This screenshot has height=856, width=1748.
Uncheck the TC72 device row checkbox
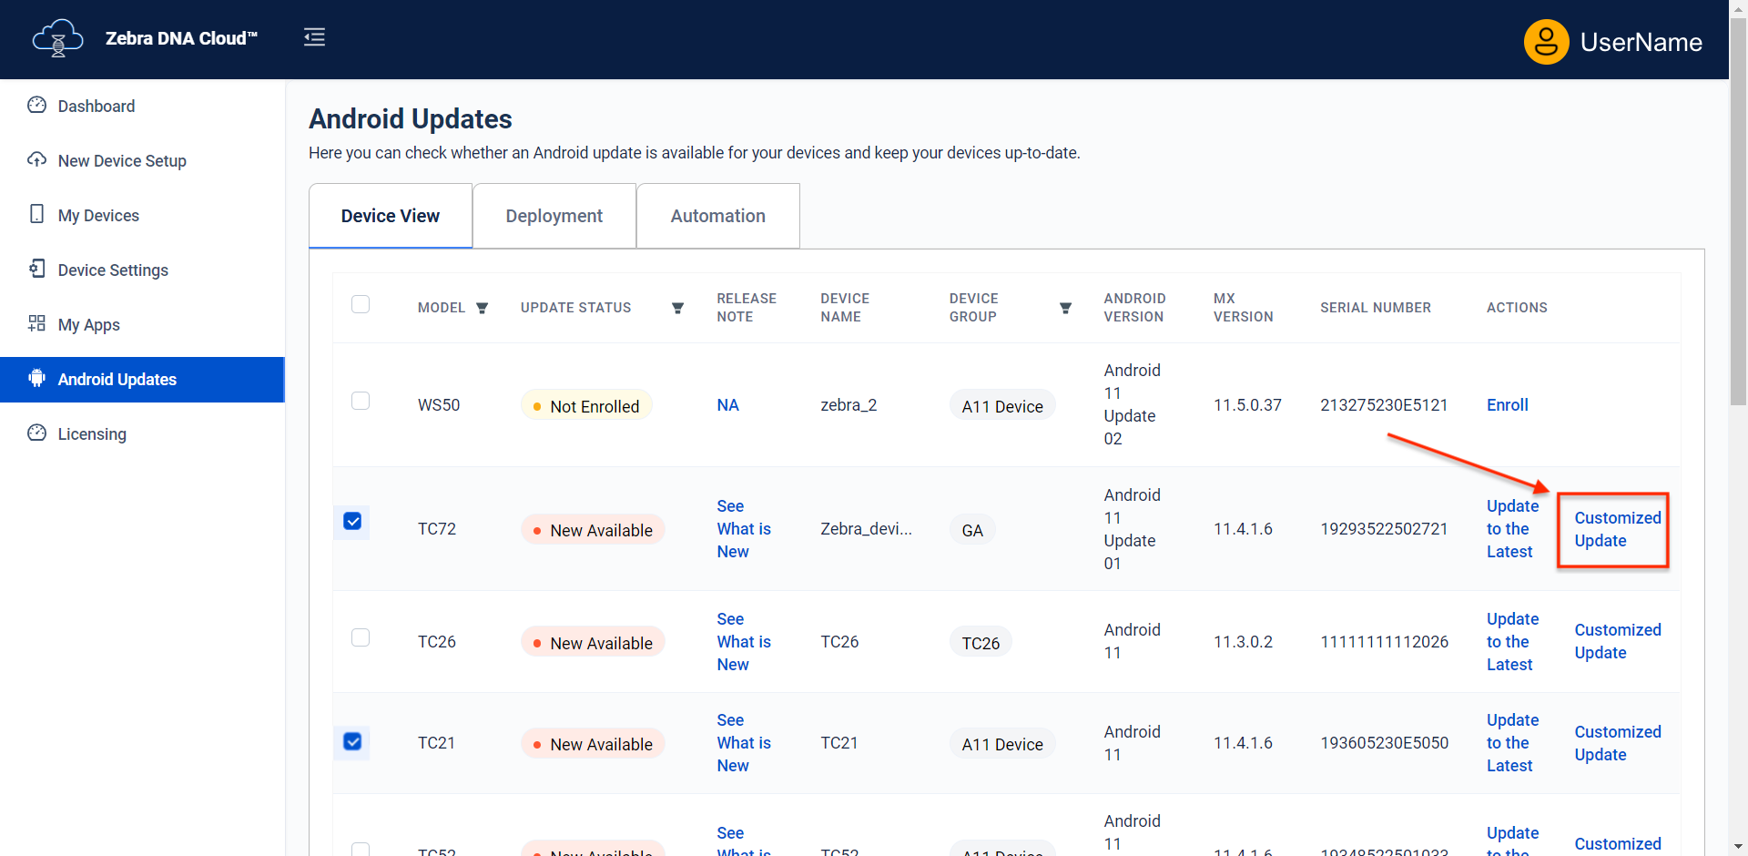(352, 521)
